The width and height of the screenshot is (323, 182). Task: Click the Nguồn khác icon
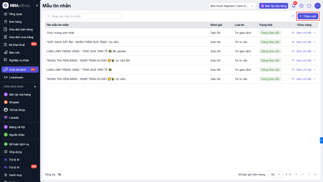(6, 135)
